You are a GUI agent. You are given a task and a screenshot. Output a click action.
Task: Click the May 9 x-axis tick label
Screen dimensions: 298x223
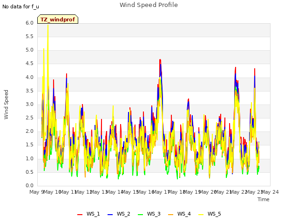click(36, 192)
